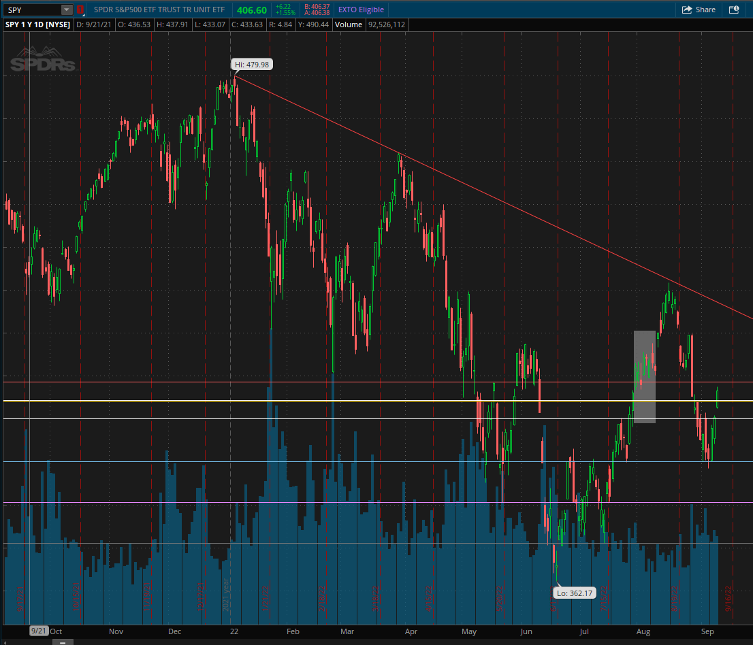
Task: Click the Nov label on the time axis
Action: coord(116,631)
